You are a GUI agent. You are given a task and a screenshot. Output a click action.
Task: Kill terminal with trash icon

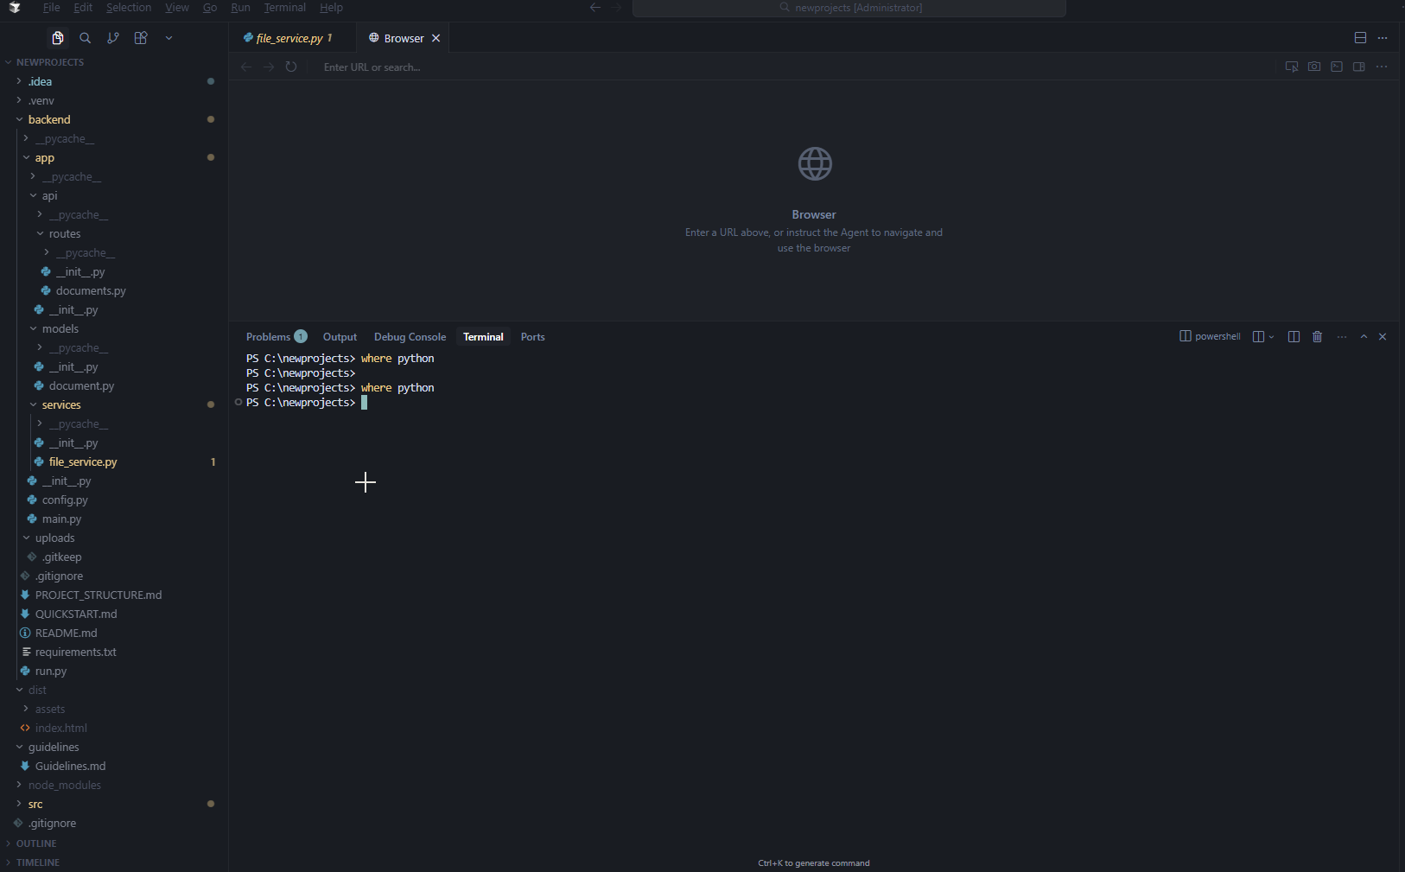[1317, 337]
